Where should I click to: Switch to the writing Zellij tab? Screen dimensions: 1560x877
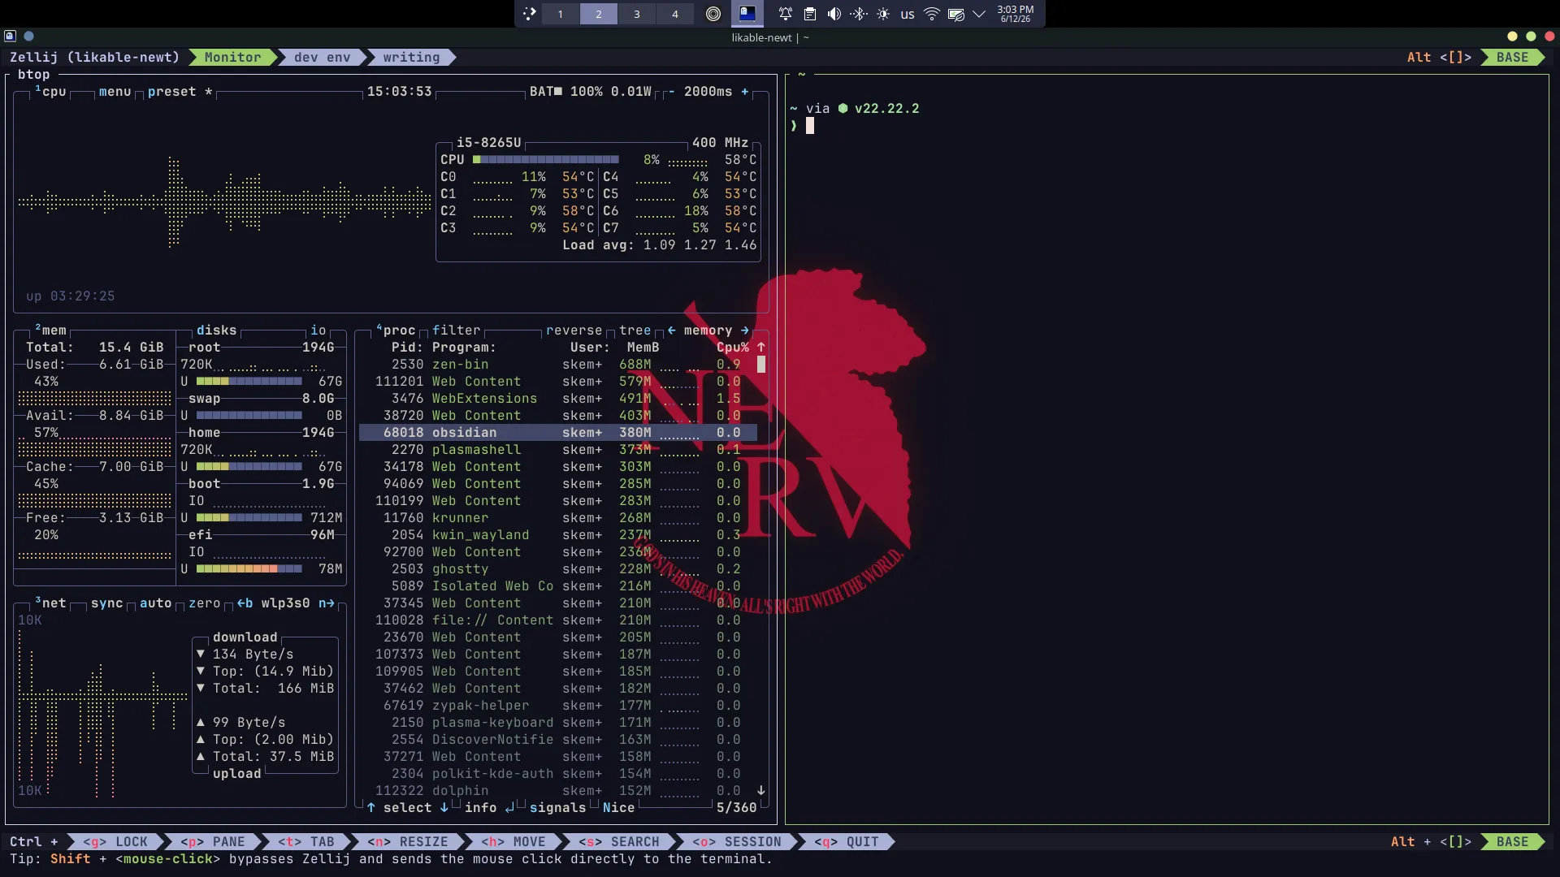[411, 57]
